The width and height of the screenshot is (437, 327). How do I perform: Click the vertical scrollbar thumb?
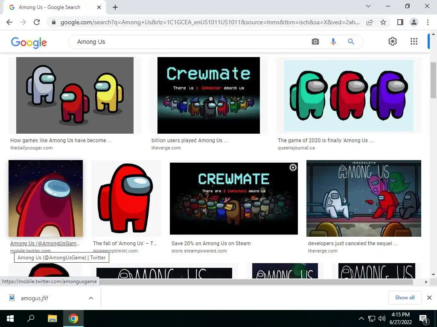(433, 80)
